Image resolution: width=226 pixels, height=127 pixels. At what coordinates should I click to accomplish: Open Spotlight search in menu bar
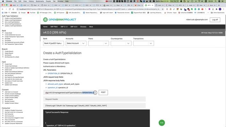coord(215,1)
